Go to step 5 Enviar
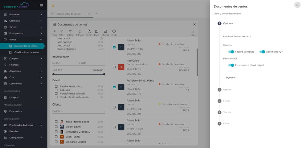302x148 pixels. click(224, 124)
